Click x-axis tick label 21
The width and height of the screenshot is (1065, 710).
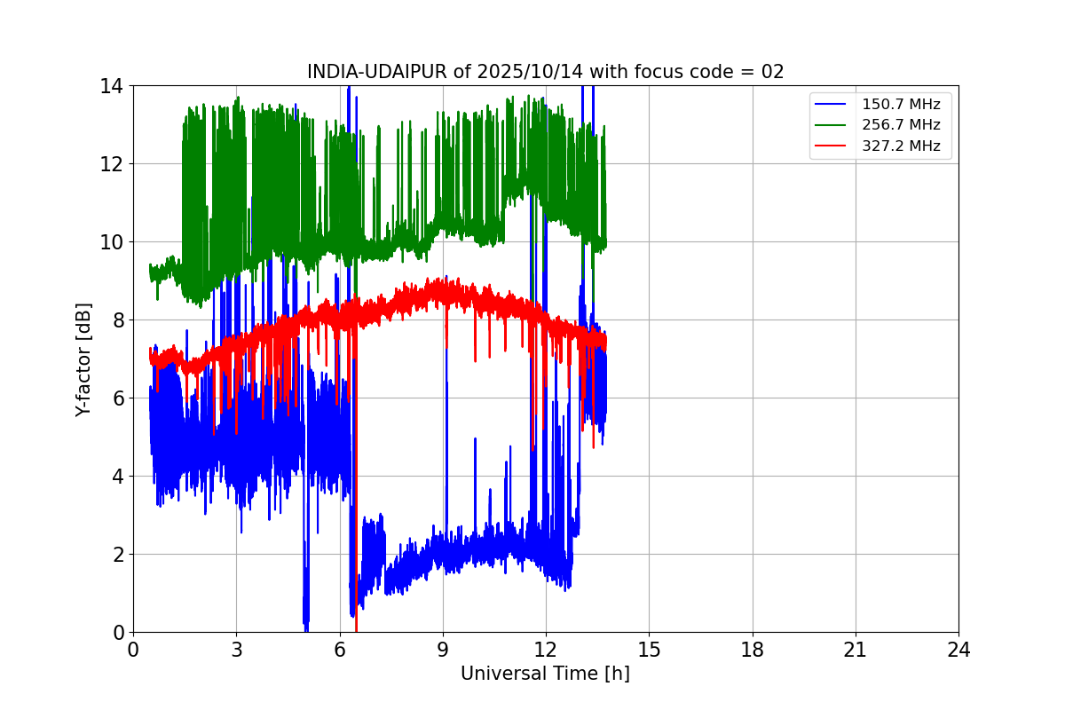click(x=856, y=650)
